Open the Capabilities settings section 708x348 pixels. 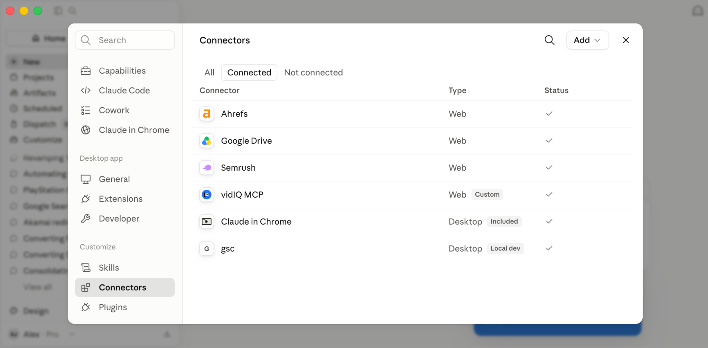[x=125, y=70]
